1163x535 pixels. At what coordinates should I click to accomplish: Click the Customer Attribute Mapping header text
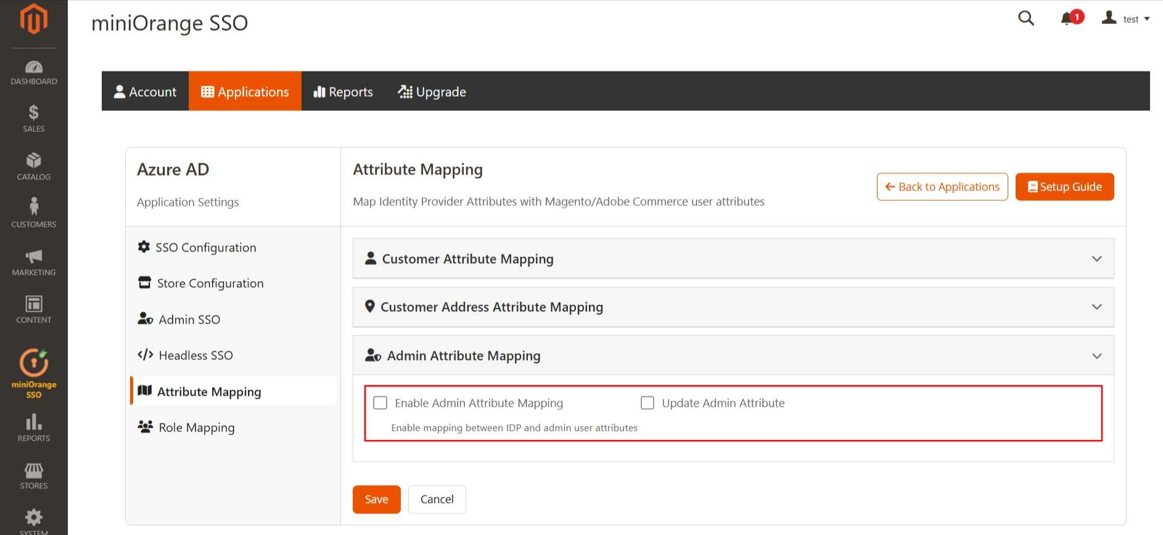[x=468, y=259]
